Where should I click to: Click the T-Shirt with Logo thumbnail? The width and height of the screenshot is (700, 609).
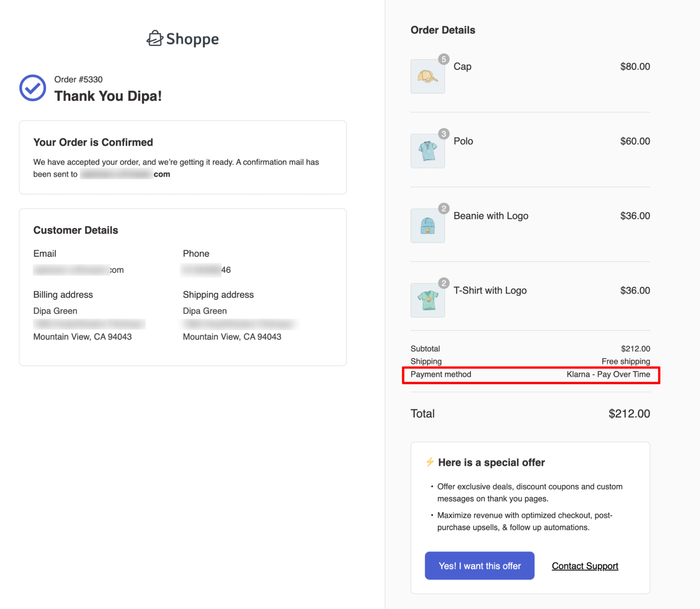427,300
